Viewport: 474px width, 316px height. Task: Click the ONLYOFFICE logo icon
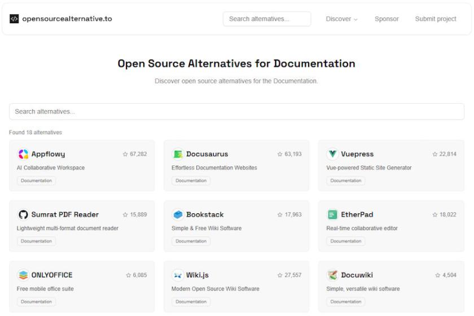[x=23, y=275]
